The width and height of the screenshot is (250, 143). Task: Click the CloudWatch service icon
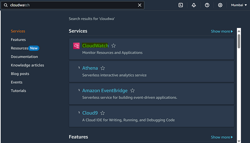pos(76,46)
